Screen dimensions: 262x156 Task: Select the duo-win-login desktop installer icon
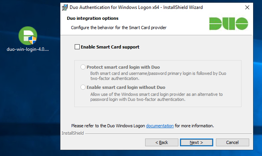[28, 36]
